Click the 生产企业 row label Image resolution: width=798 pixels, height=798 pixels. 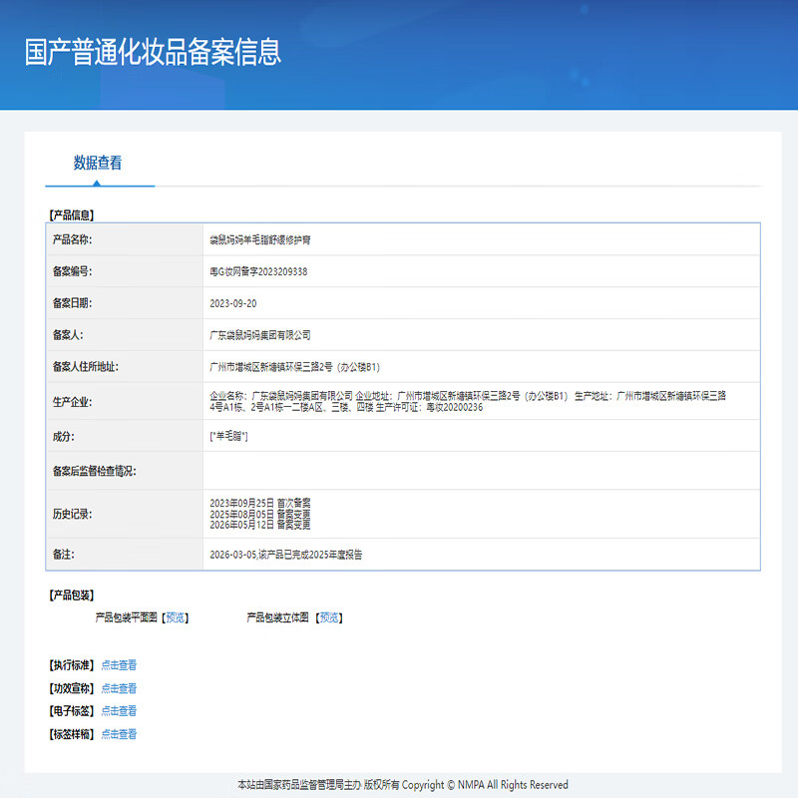[72, 402]
